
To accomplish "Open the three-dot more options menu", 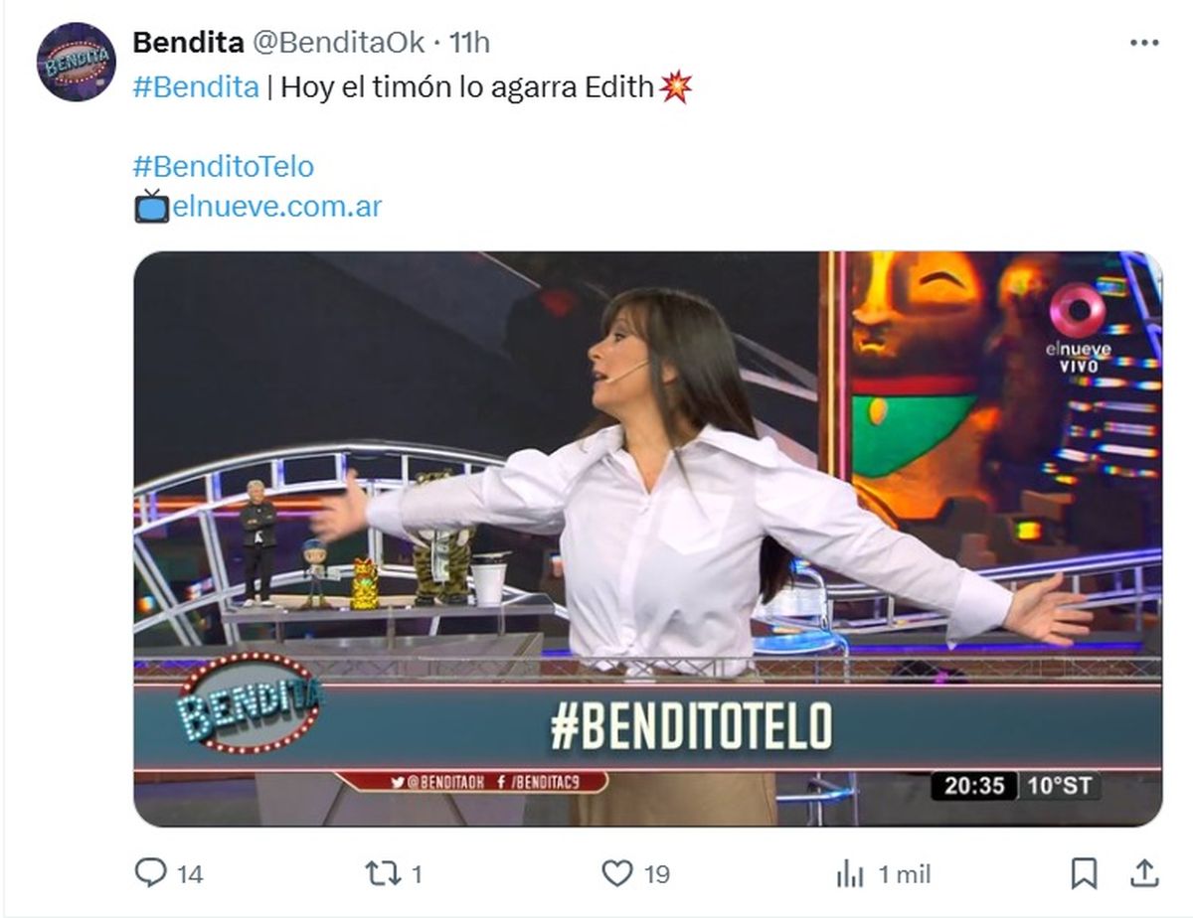I will tap(1144, 43).
